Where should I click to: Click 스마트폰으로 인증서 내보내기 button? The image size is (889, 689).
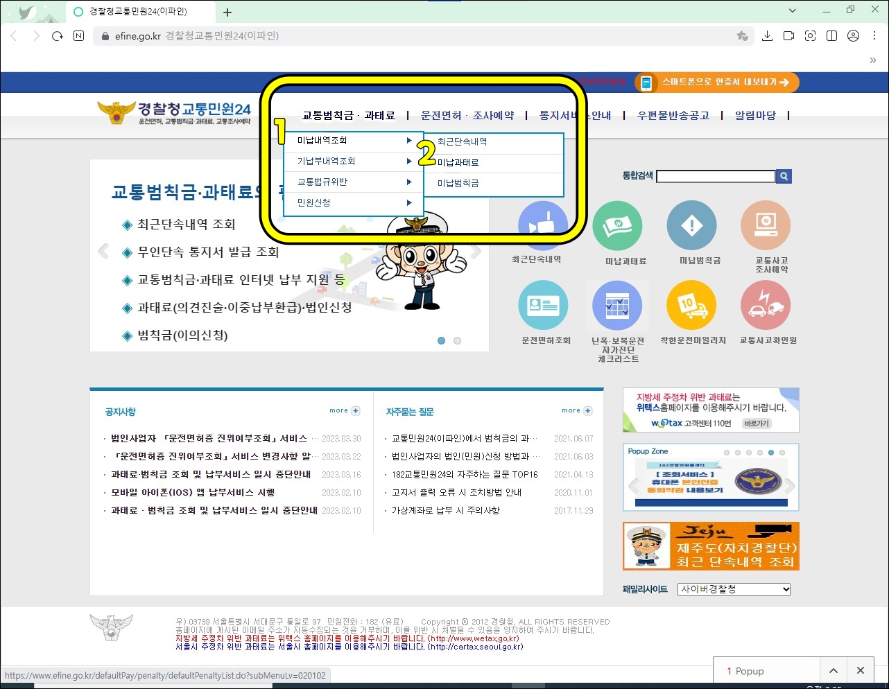pos(716,82)
